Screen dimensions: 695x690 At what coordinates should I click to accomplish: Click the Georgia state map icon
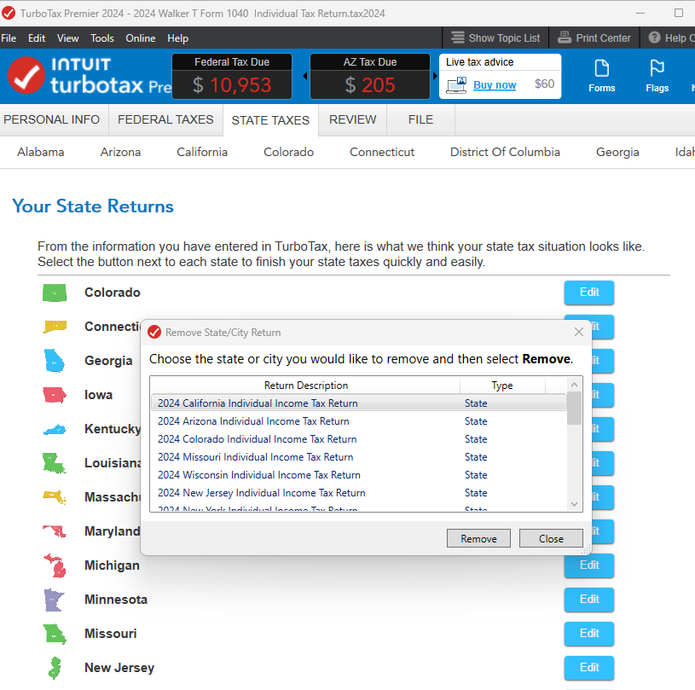point(55,361)
